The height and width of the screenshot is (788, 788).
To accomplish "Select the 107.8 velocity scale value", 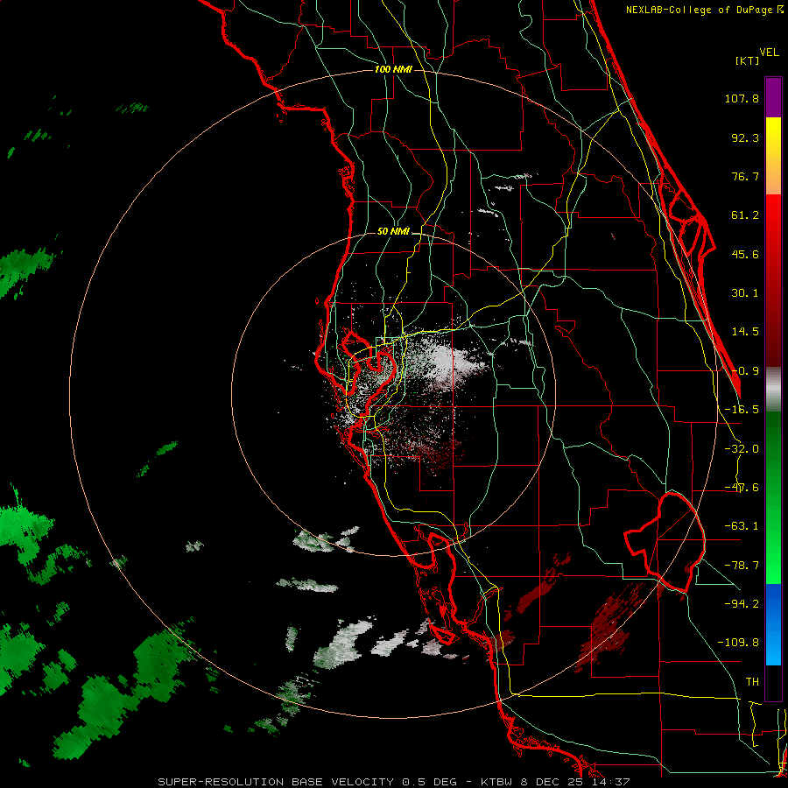I will 742,98.
